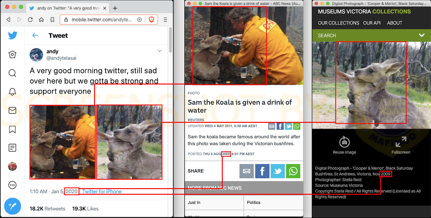Click the Twitter bird logo in sidebar
The image size is (431, 218).
(13, 35)
